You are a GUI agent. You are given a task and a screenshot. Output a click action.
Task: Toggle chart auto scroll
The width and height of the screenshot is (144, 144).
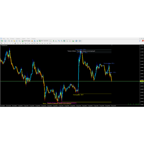tap(67, 41)
